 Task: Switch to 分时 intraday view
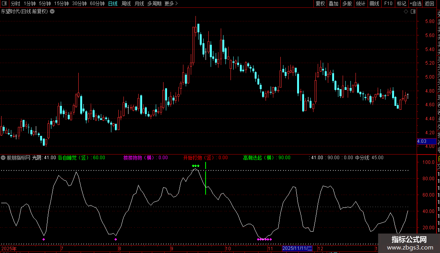click(16, 4)
